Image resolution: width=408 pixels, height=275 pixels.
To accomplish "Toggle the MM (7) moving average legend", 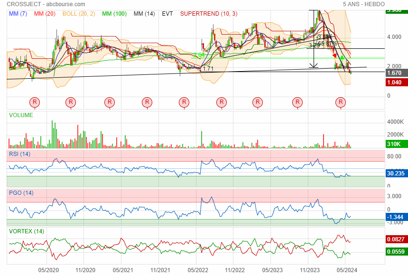I will point(18,14).
